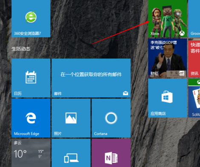The image size is (200, 167).
Task: Launch the Microsoft Edge tile
Action: click(31, 118)
